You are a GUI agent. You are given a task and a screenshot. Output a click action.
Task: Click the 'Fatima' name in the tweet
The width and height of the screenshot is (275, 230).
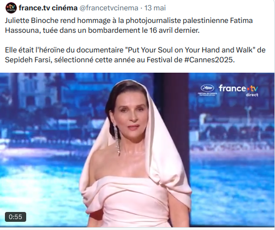[x=241, y=21]
